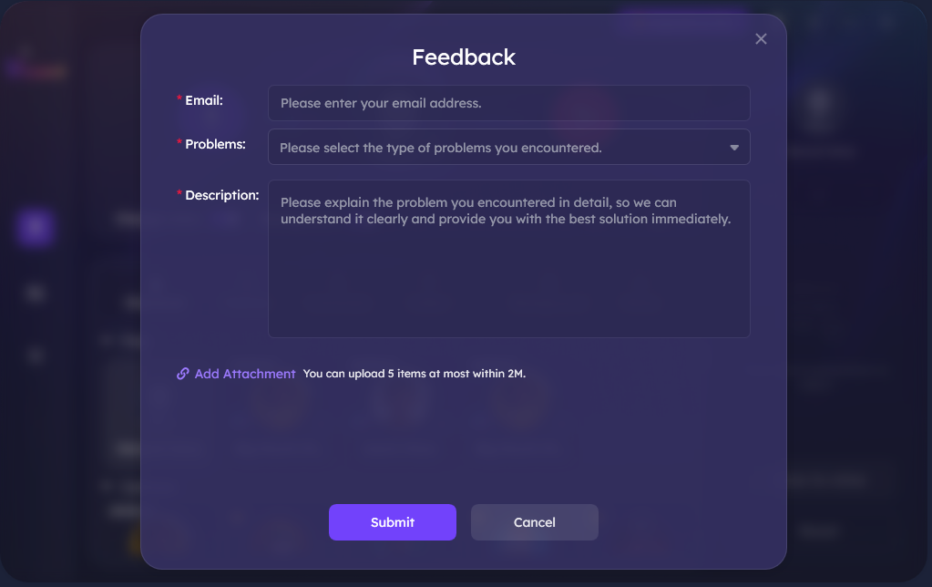Click the chain-link icon beside Add Attachment
The image size is (932, 587).
(x=183, y=374)
